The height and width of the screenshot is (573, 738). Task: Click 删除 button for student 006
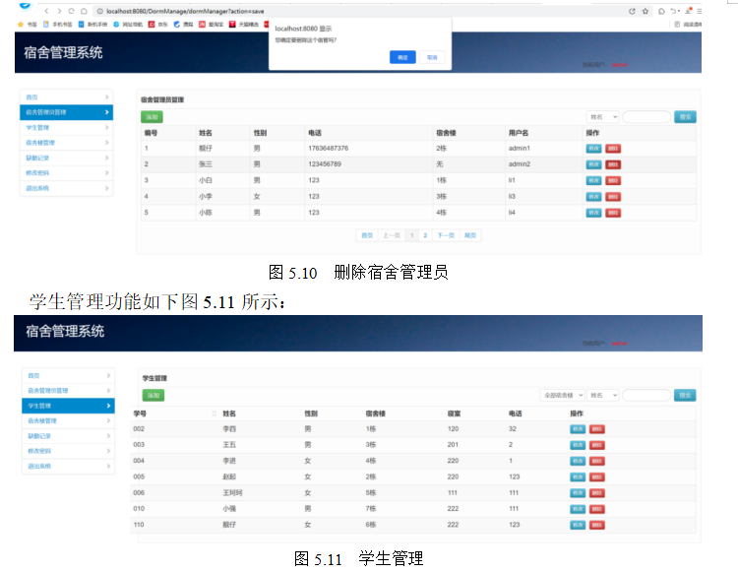(x=597, y=493)
